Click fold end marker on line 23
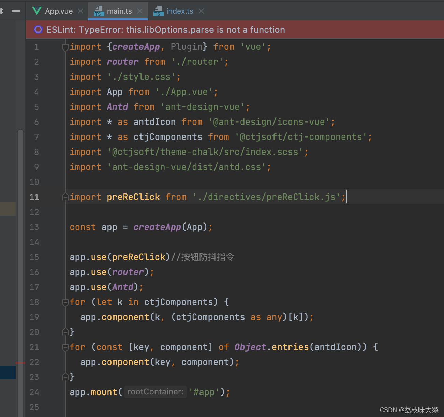The width and height of the screenshot is (444, 417). click(x=65, y=377)
